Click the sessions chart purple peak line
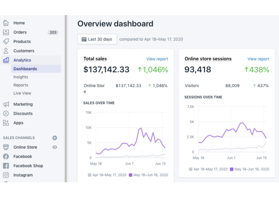279x209 pixels. 242,123
